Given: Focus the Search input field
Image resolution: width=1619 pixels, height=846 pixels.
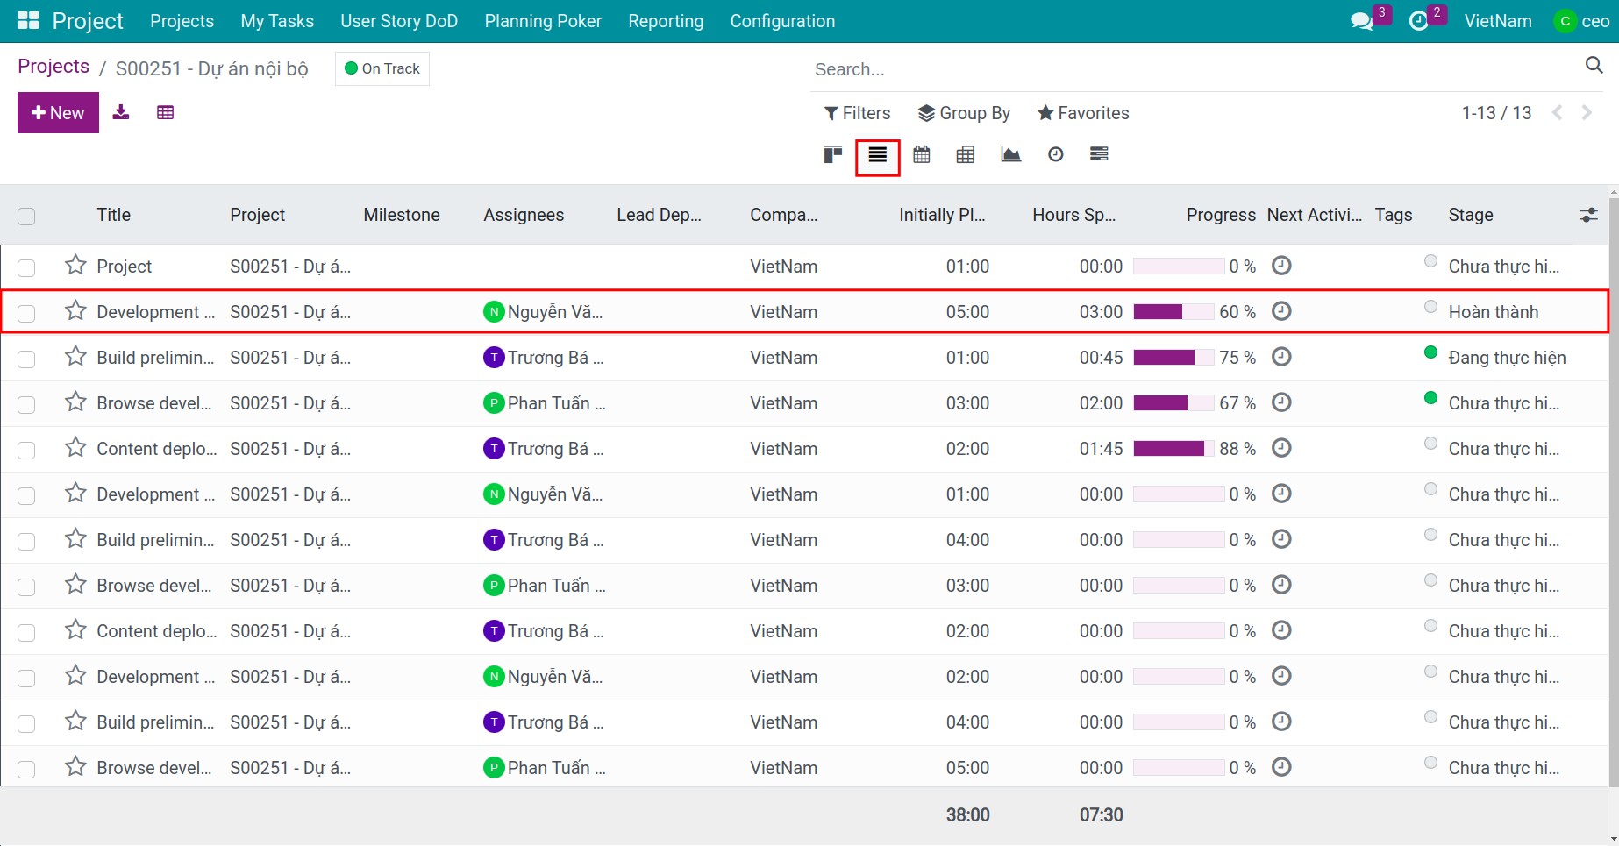Looking at the screenshot, I should 1195,69.
